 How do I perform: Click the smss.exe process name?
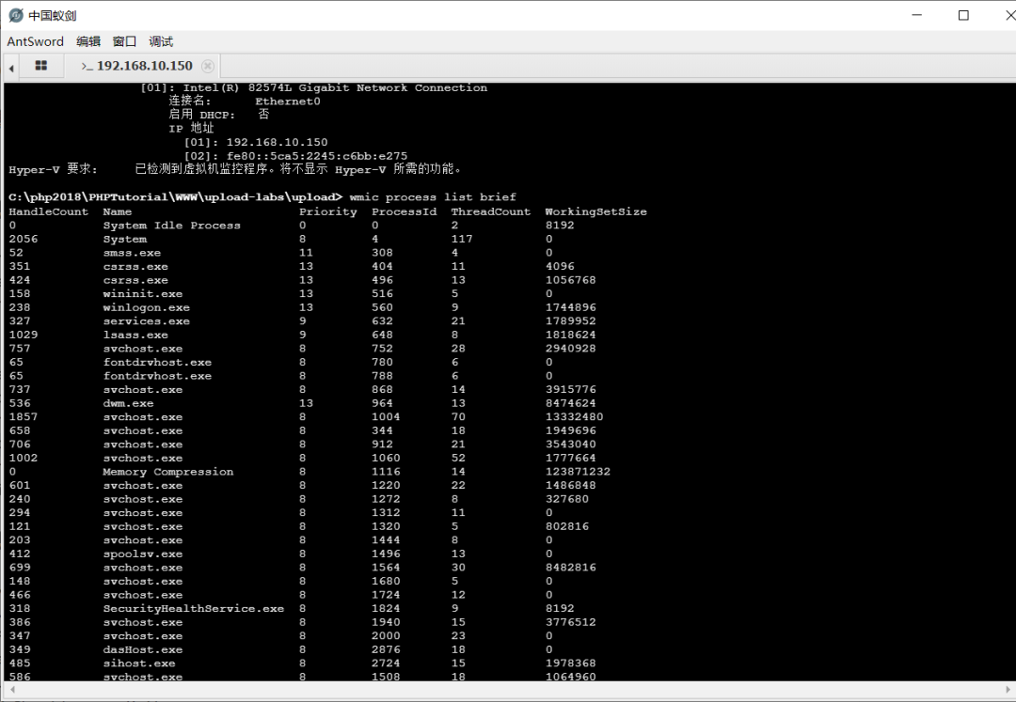click(132, 253)
